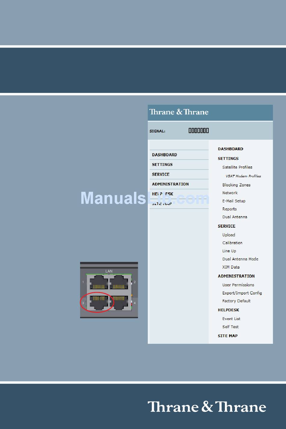Click LAN port 1 in the connector image

point(98,283)
